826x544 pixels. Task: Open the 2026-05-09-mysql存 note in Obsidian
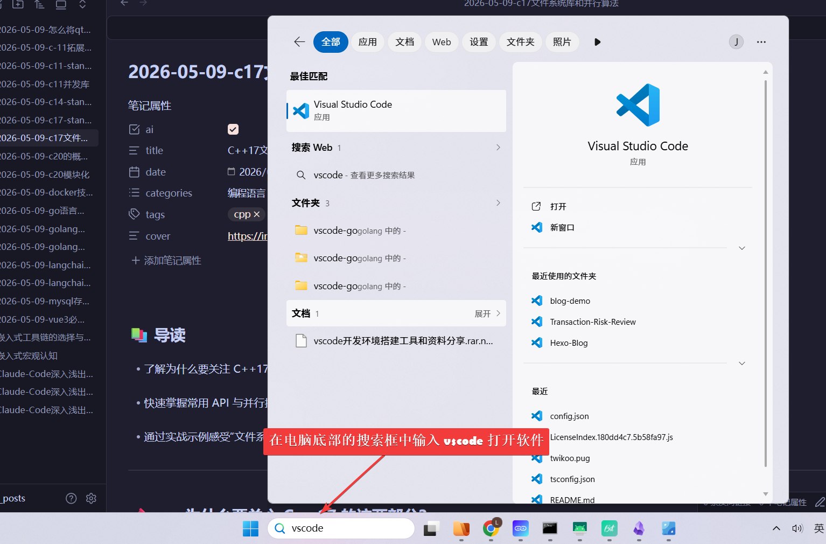pyautogui.click(x=46, y=301)
